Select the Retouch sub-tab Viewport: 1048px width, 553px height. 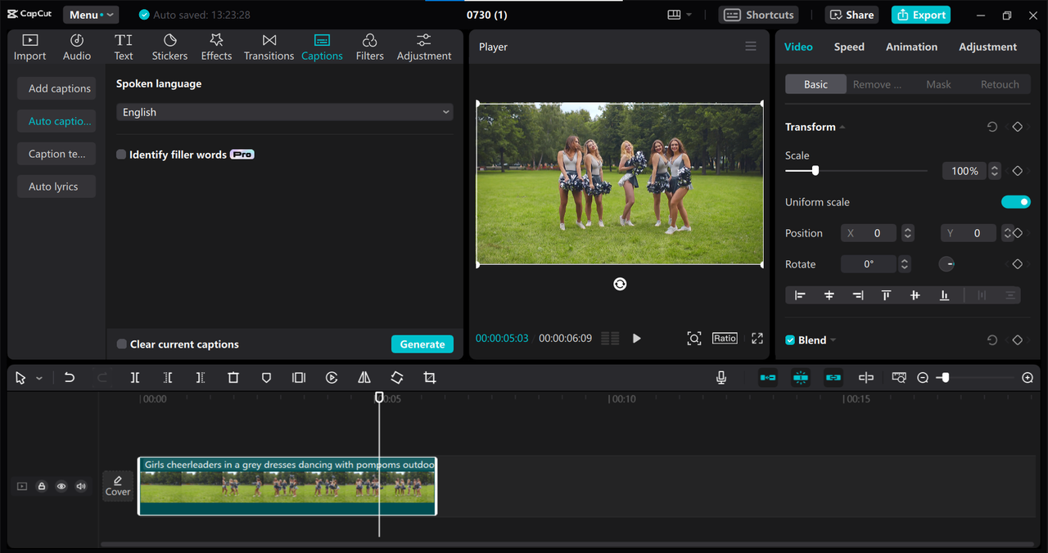(x=1000, y=84)
